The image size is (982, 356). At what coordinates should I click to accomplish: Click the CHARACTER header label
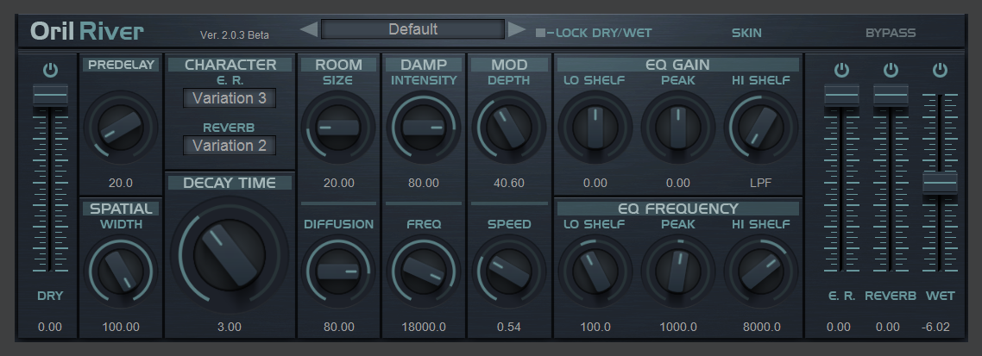pos(230,65)
